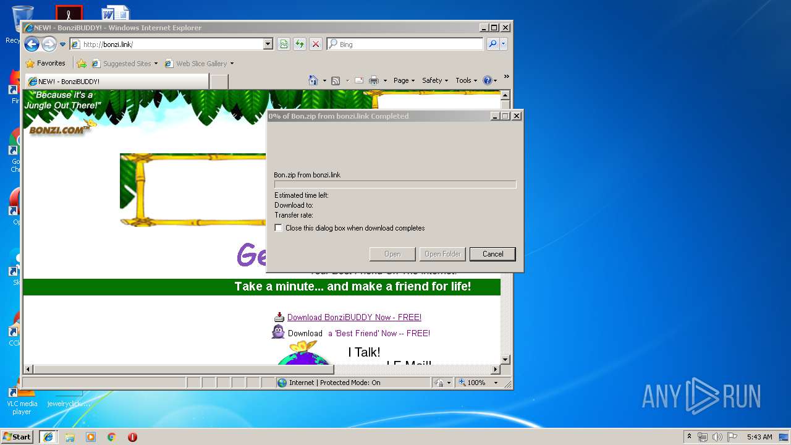Expand the zoom level dropdown arrow

coord(496,383)
